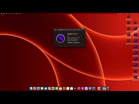
Task: Click the System Report button
Action: (70, 42)
